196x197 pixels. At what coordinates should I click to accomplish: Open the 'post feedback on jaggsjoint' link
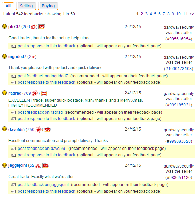[x=43, y=185]
